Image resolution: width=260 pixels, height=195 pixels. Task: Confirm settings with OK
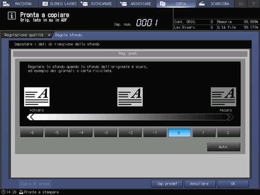[233, 184]
